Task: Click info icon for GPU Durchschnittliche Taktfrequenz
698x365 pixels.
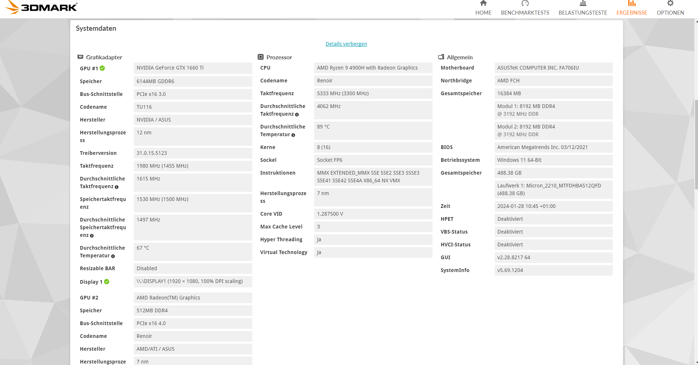Action: coord(117,187)
